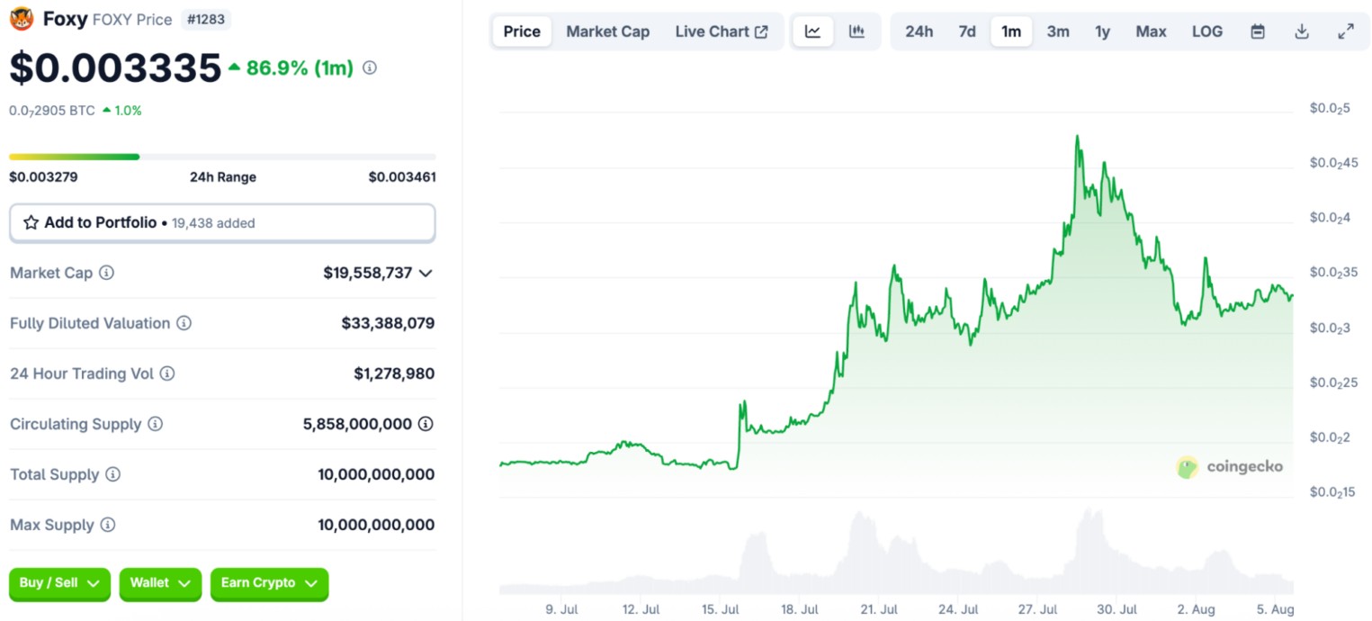Switch to the line chart view icon
The height and width of the screenshot is (621, 1372).
click(x=812, y=31)
